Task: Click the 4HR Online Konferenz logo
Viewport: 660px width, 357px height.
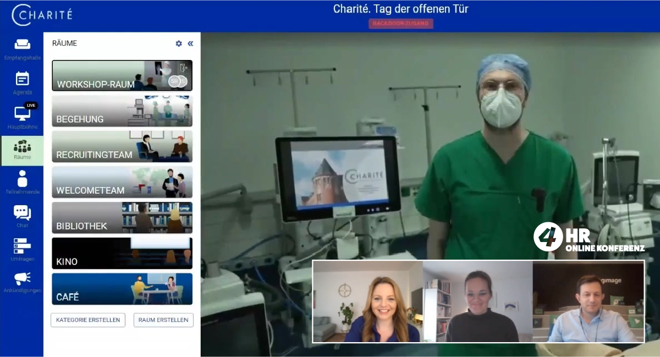Action: (x=588, y=238)
